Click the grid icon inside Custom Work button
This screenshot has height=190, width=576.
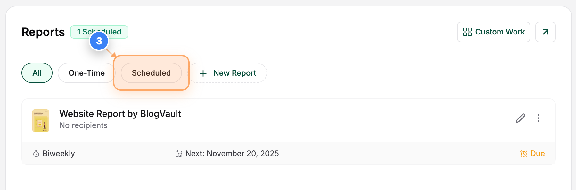click(467, 32)
